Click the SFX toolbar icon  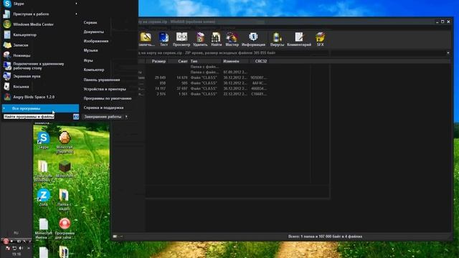[x=321, y=39]
